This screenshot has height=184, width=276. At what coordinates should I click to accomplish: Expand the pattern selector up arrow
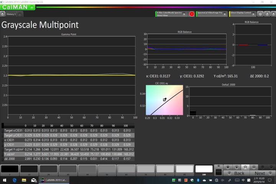[x=219, y=166]
